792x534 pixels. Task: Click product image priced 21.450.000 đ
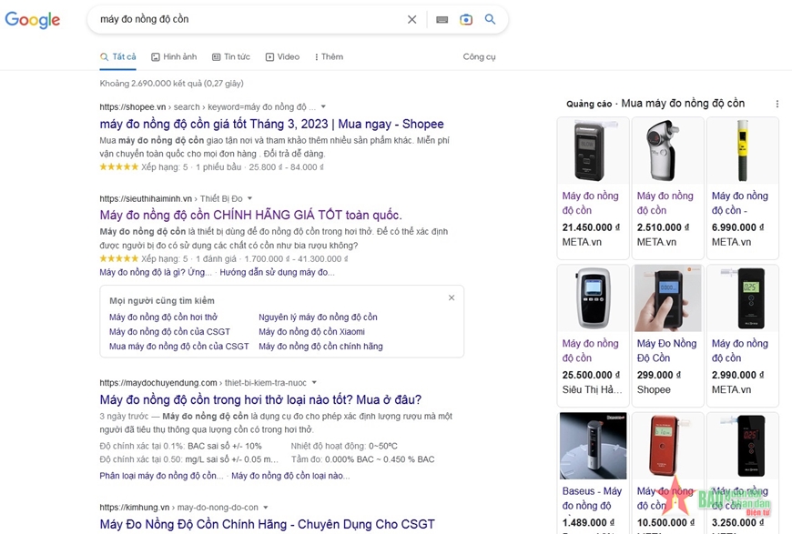click(593, 150)
